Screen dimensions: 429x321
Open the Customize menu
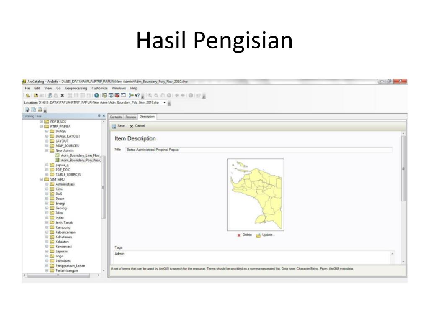pyautogui.click(x=100, y=88)
